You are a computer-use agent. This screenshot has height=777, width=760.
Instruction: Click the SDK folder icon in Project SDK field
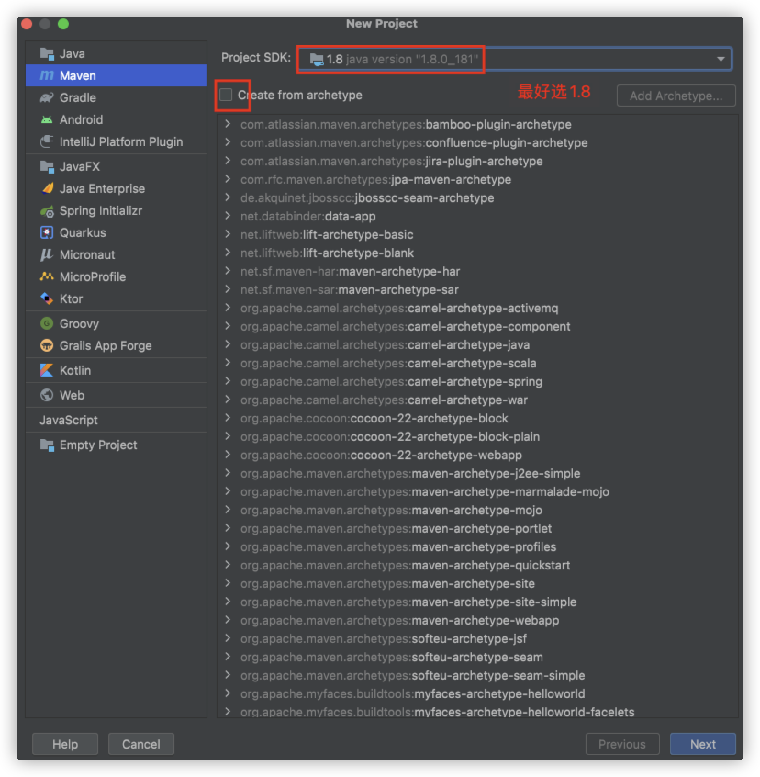317,60
